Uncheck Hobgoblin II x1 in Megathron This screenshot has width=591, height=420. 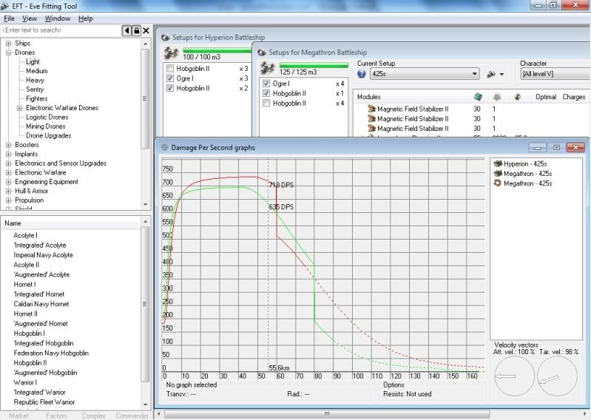click(x=266, y=93)
